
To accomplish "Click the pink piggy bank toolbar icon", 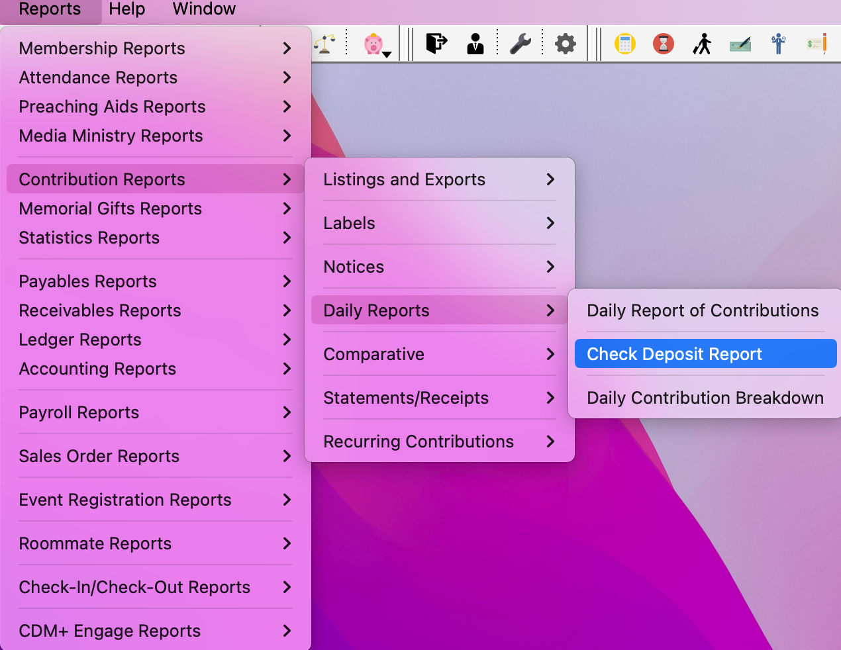I will click(373, 44).
